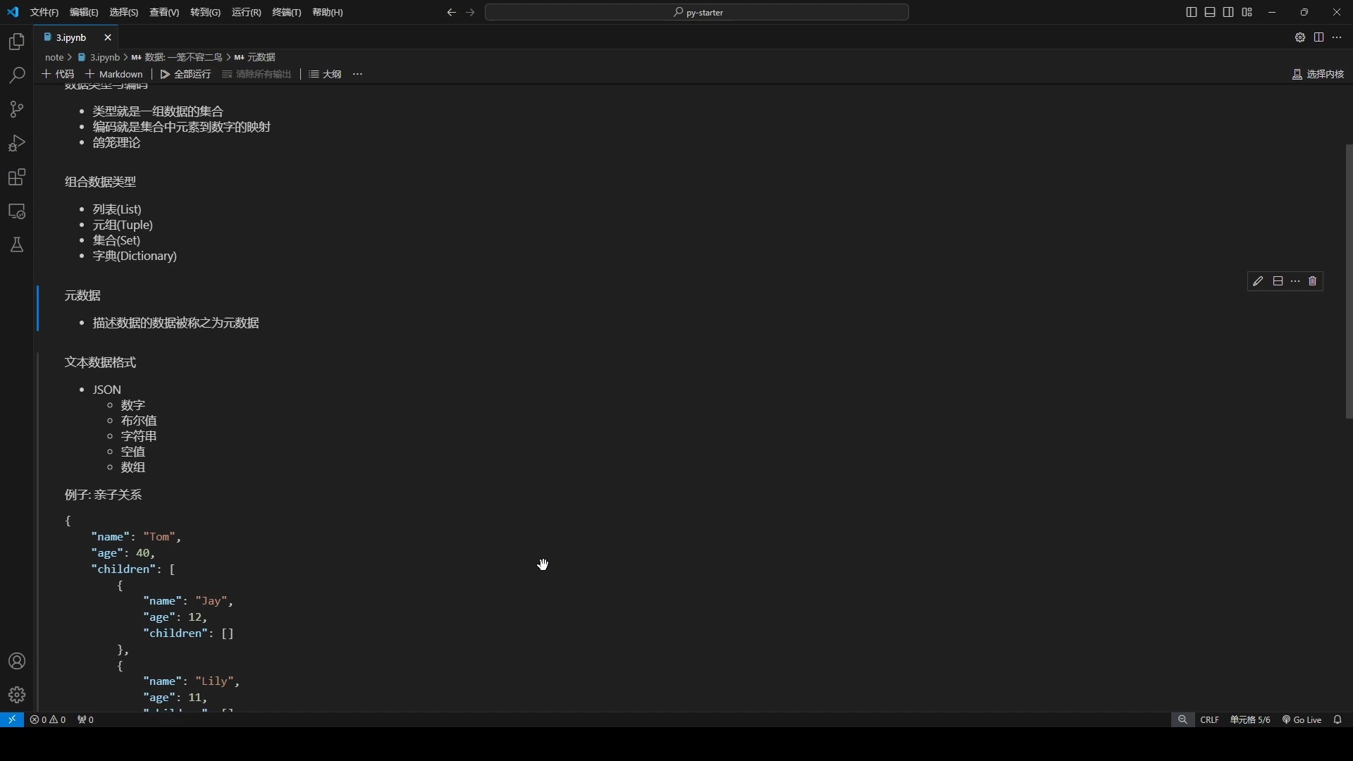This screenshot has height=761, width=1353.
Task: Click the zoom magnifier in status bar
Action: coord(1182,719)
